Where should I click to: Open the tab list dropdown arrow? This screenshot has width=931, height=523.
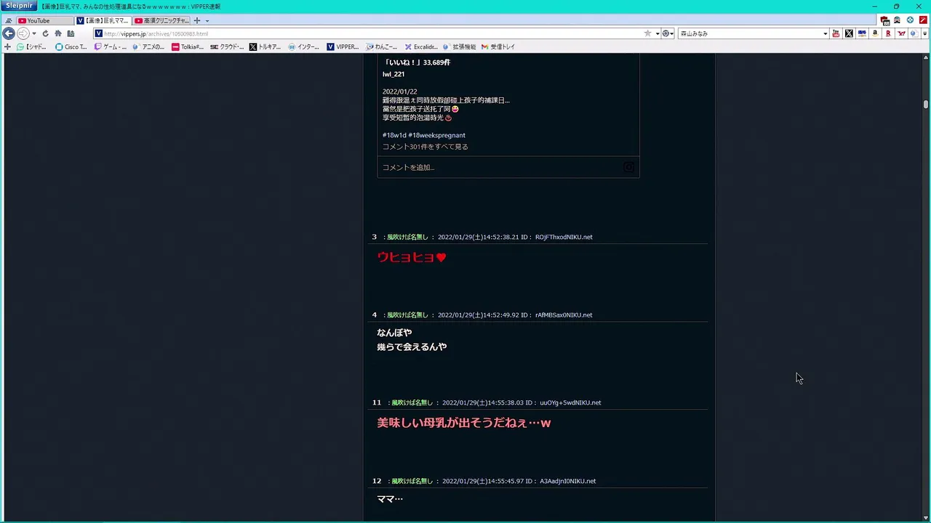click(207, 21)
